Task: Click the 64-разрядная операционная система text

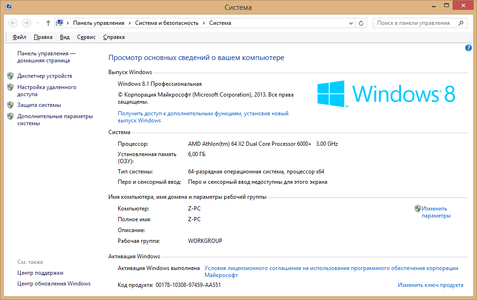Action: [256, 172]
